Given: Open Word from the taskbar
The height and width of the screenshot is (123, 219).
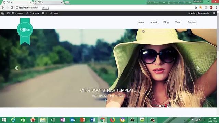Looking at the screenshot, I should [x=92, y=120].
